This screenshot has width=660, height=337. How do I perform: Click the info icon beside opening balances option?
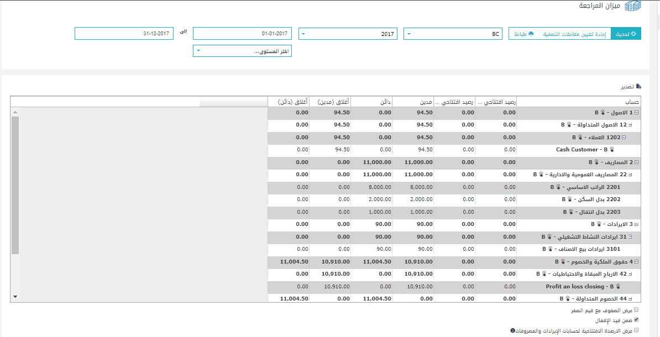[514, 330]
